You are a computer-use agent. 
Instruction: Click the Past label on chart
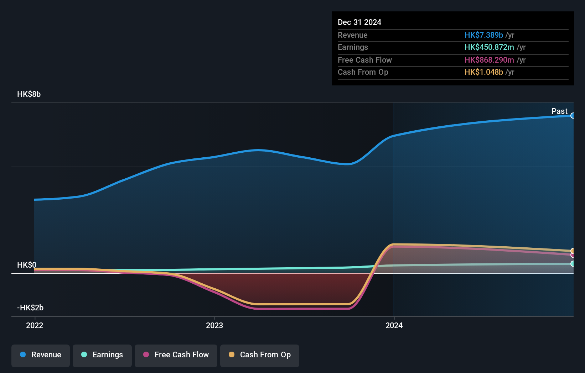point(559,111)
